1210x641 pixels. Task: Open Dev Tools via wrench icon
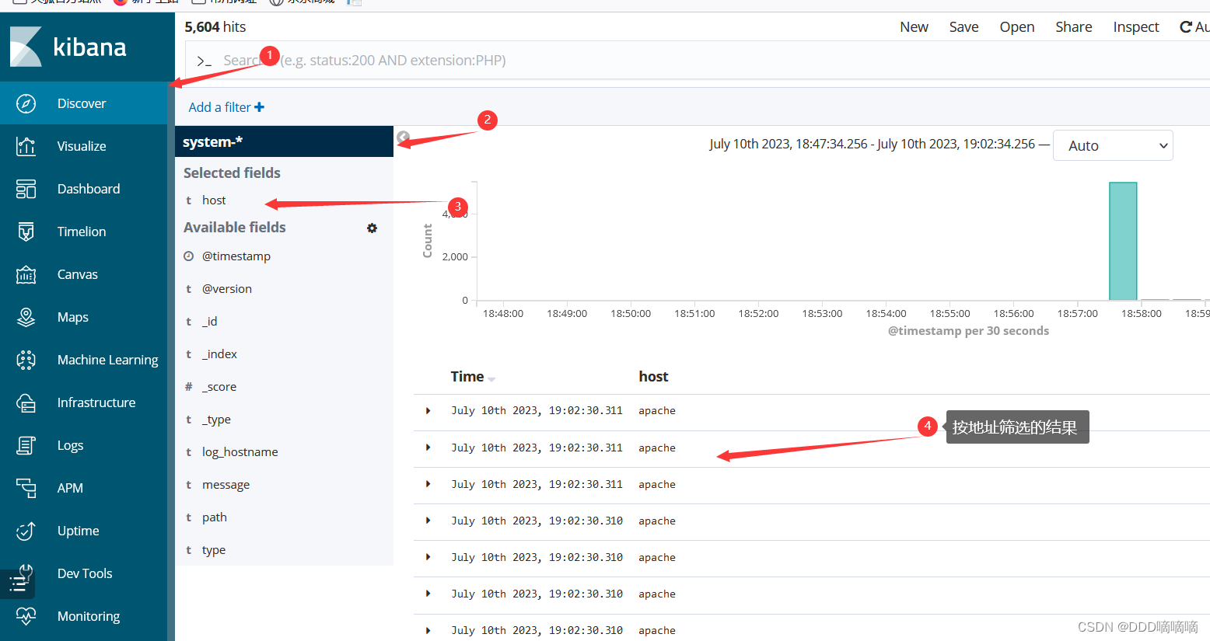click(x=26, y=572)
